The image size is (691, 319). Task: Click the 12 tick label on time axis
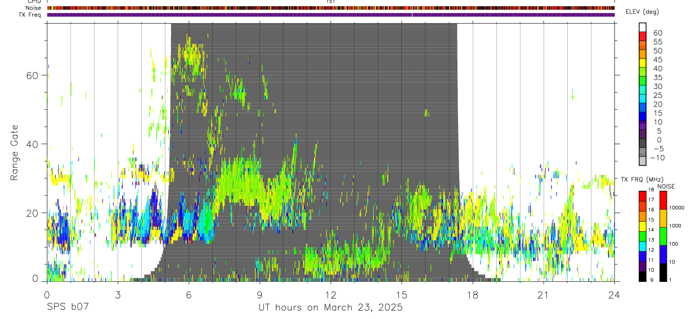(330, 295)
